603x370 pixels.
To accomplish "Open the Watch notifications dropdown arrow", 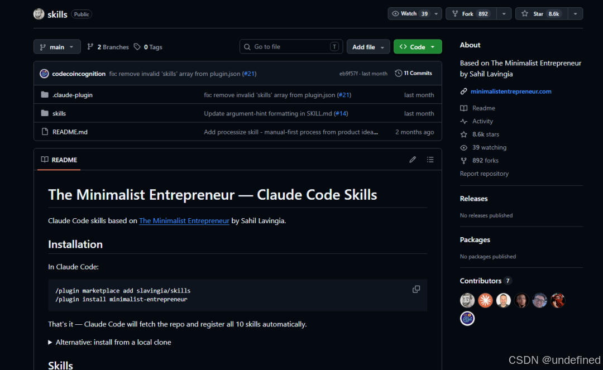I will (x=437, y=14).
